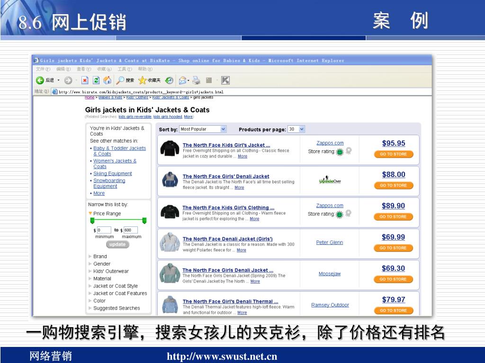Click the $89.90 price link
The height and width of the screenshot is (363, 485).
(x=393, y=206)
